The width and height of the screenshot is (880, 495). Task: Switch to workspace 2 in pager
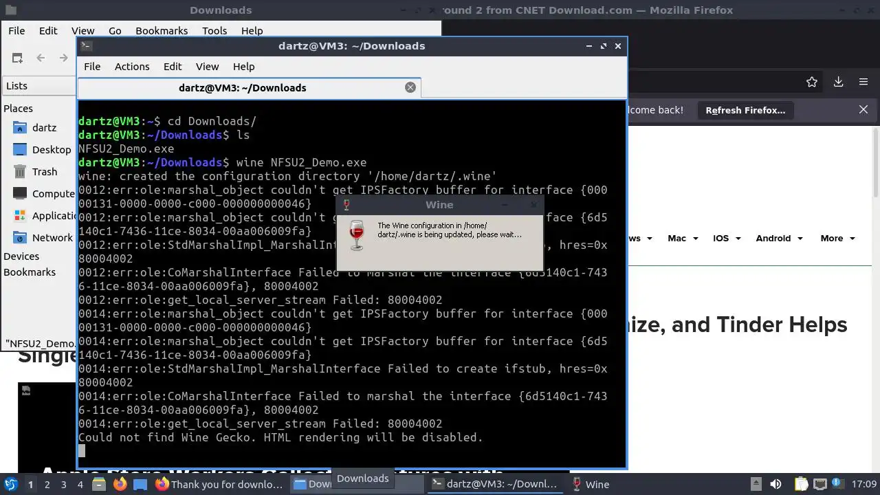point(47,485)
